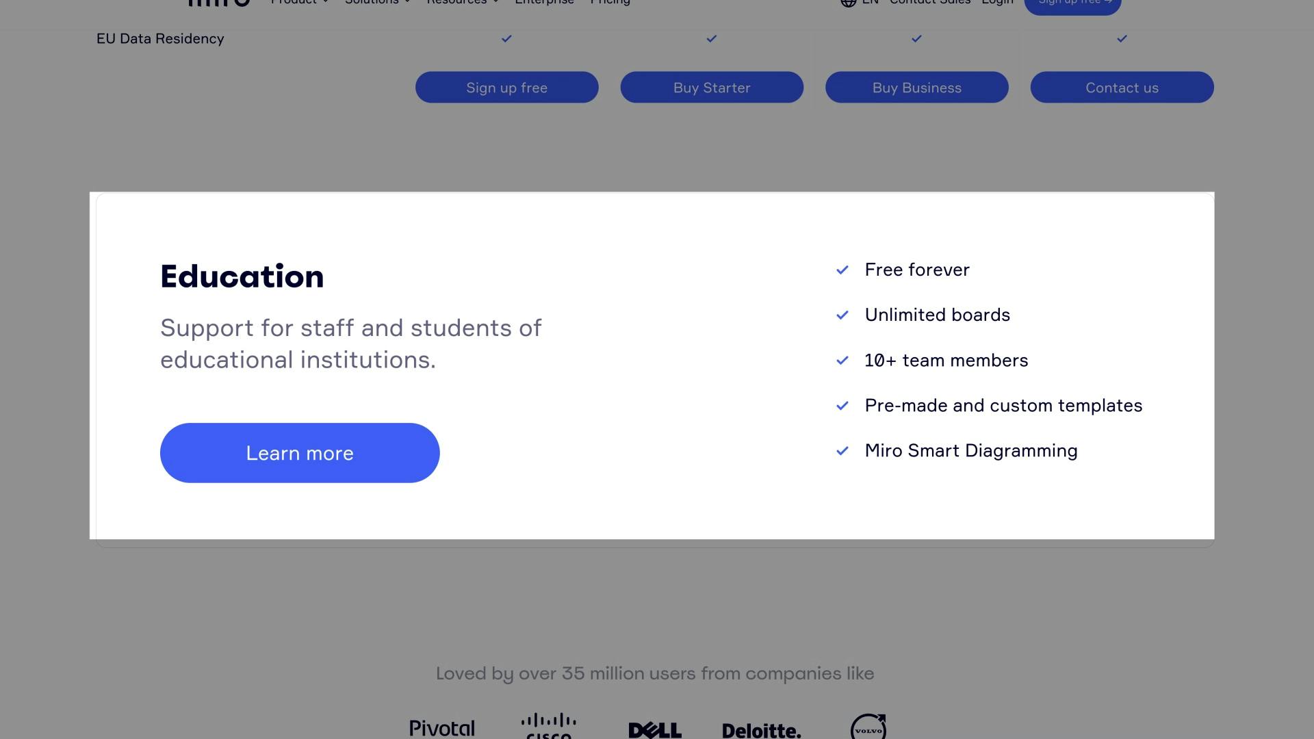1314x739 pixels.
Task: Click the Miro logo in navigation
Action: [x=218, y=3]
